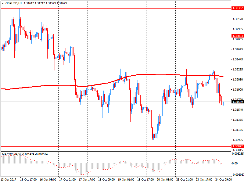Click the 13 Oct 17:00 time label
Screen dimensions: 244x183
[28, 180]
